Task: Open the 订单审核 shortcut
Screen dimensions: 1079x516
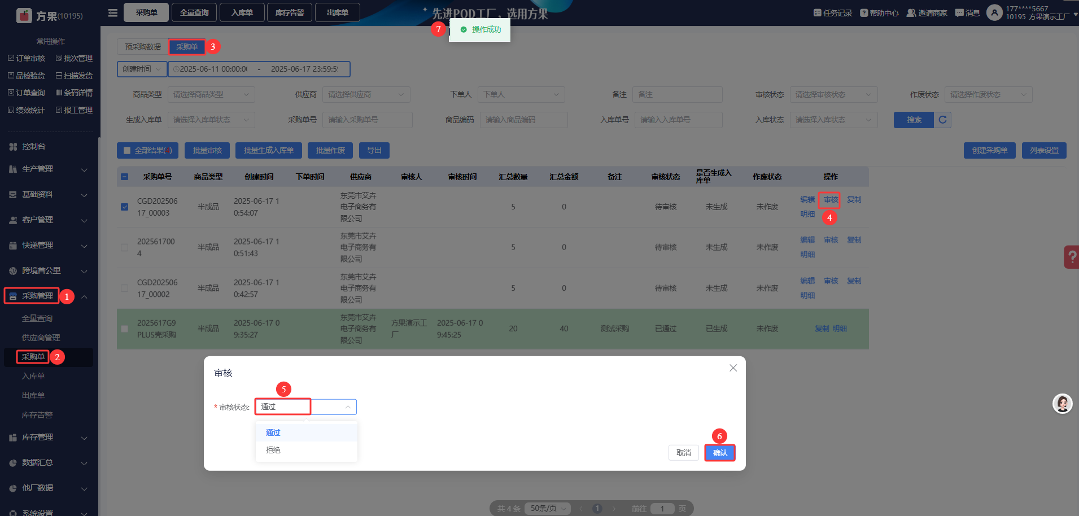Action: 26,58
